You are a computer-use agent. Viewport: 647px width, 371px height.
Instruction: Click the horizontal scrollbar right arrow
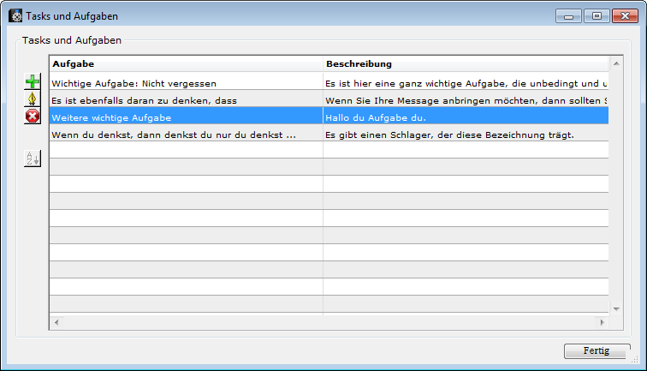click(602, 322)
